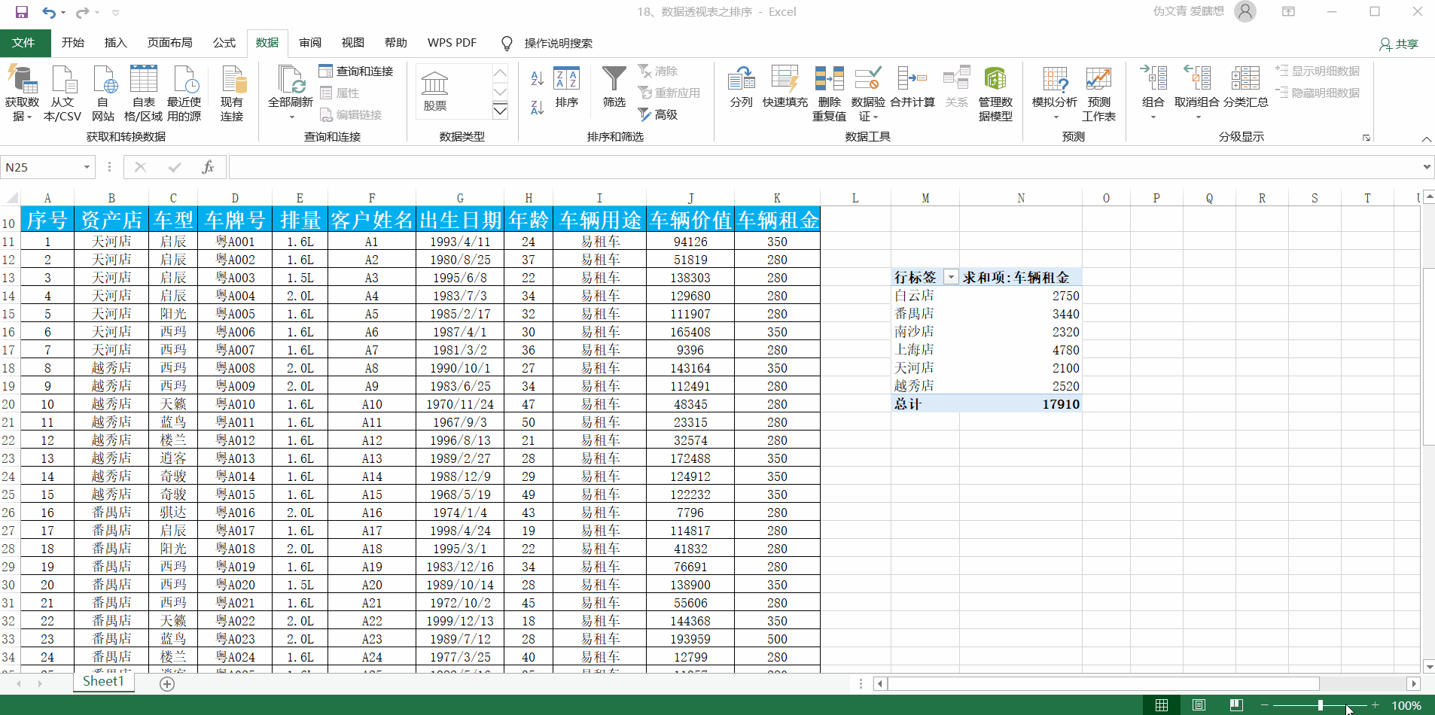Click the Sort A to Z ascending icon

537,78
